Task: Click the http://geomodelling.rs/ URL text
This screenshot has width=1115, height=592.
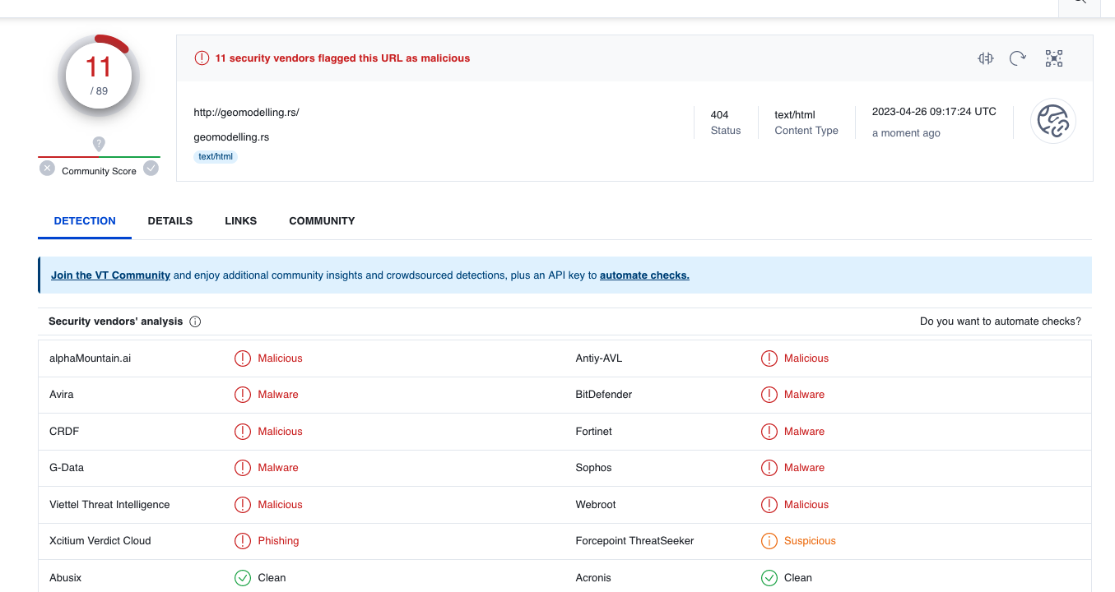Action: point(246,113)
